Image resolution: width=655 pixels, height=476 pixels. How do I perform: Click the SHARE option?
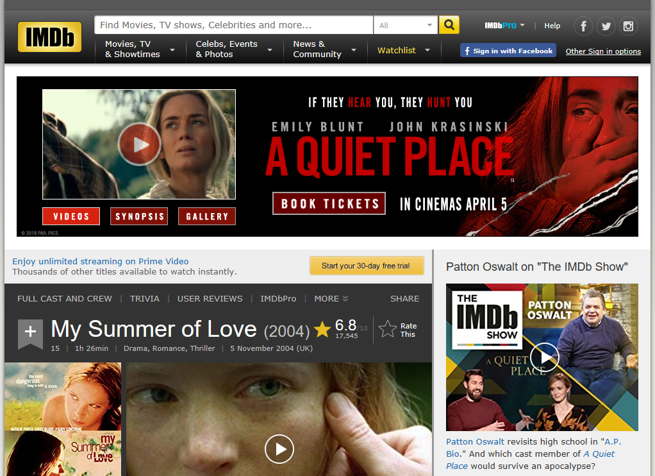[405, 299]
